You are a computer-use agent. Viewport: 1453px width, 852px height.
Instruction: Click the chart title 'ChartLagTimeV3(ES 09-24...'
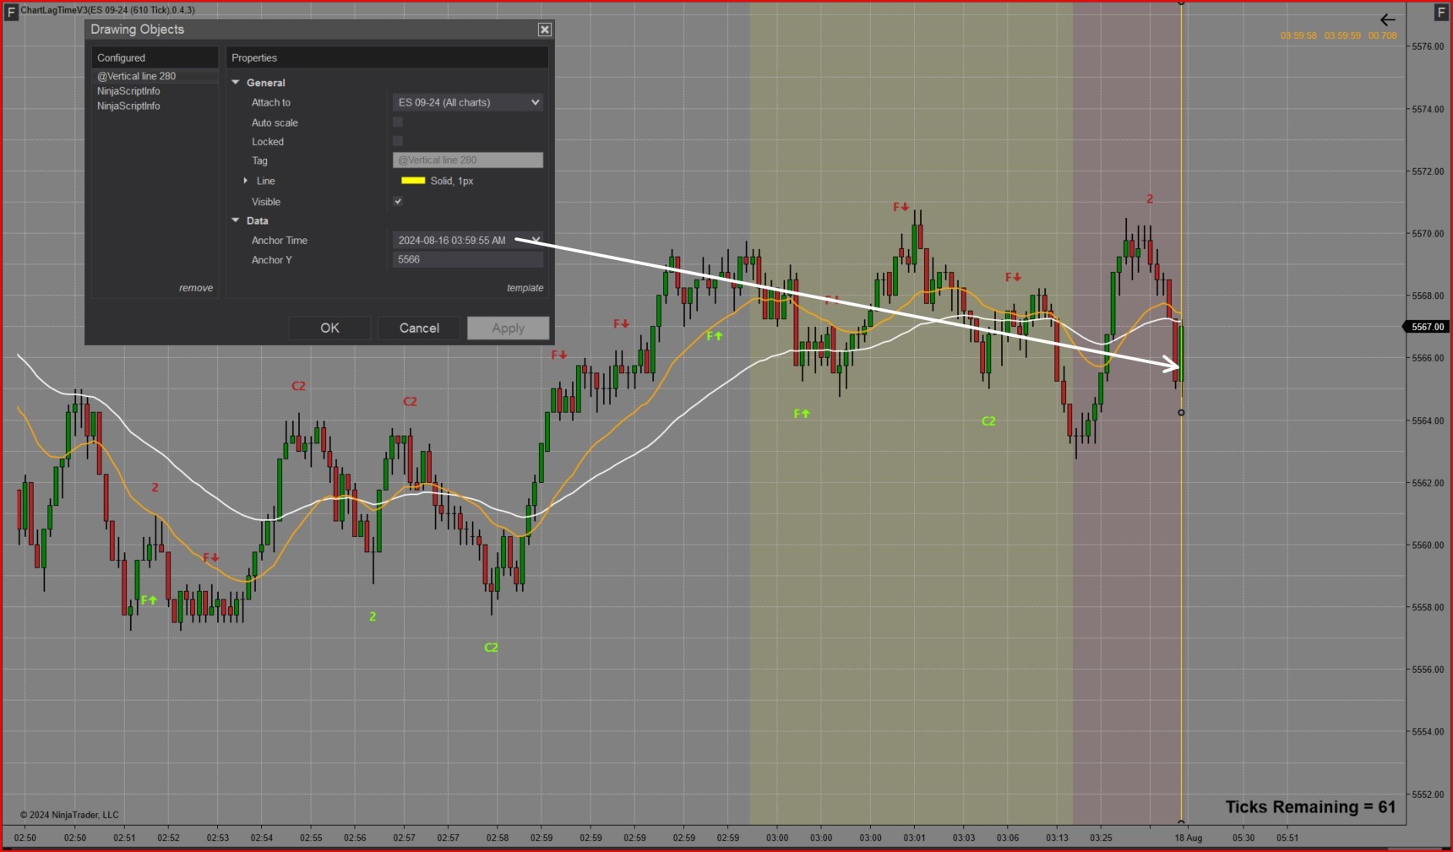click(x=107, y=10)
